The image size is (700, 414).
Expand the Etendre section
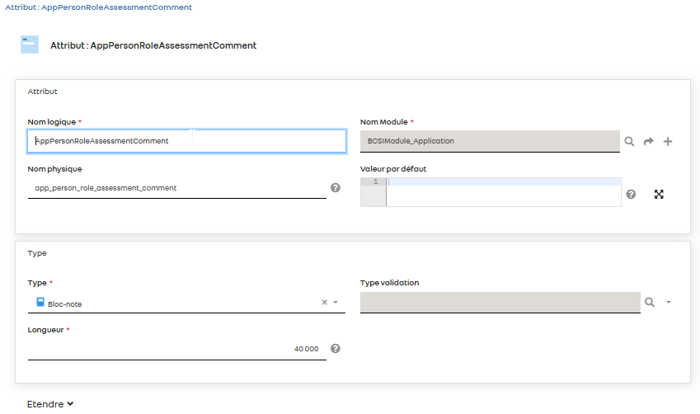[x=51, y=404]
